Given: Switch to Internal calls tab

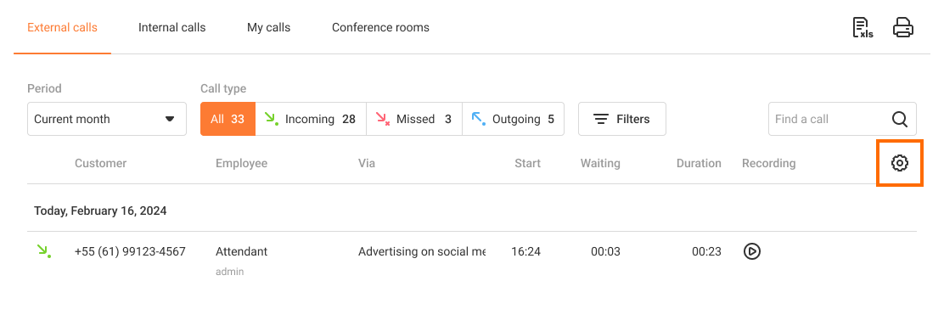Looking at the screenshot, I should (x=171, y=28).
